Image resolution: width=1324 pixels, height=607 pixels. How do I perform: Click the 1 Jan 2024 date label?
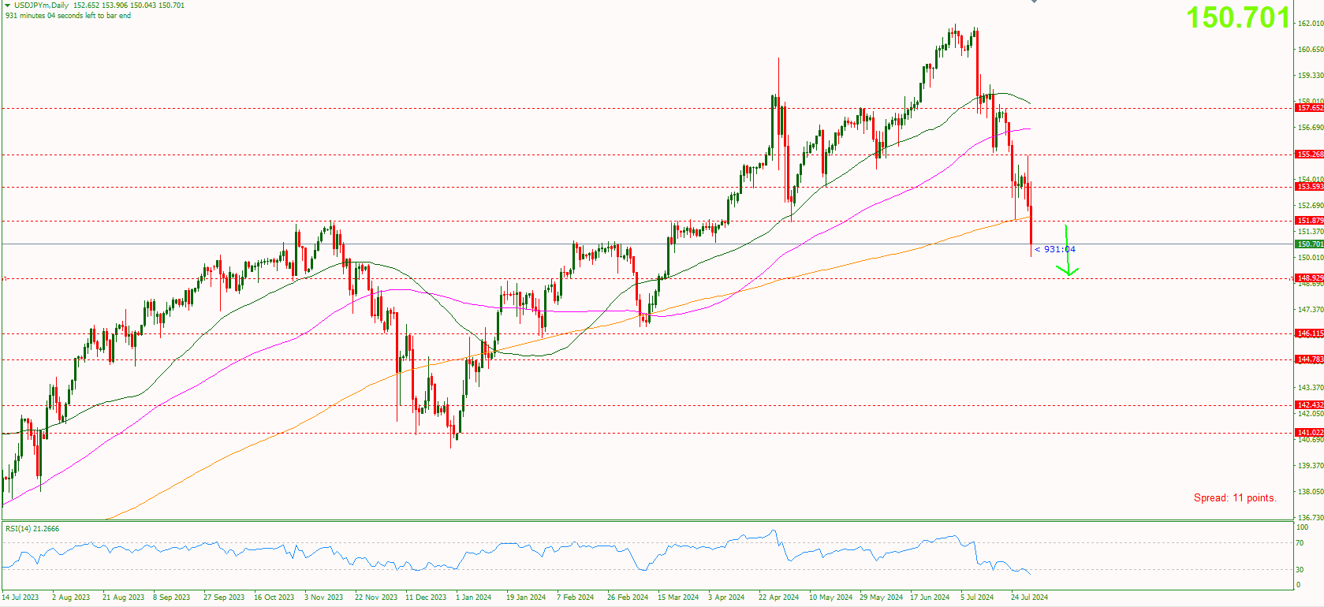click(x=474, y=598)
